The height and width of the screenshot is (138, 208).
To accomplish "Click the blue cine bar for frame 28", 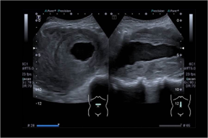I will pyautogui.click(x=47, y=126).
